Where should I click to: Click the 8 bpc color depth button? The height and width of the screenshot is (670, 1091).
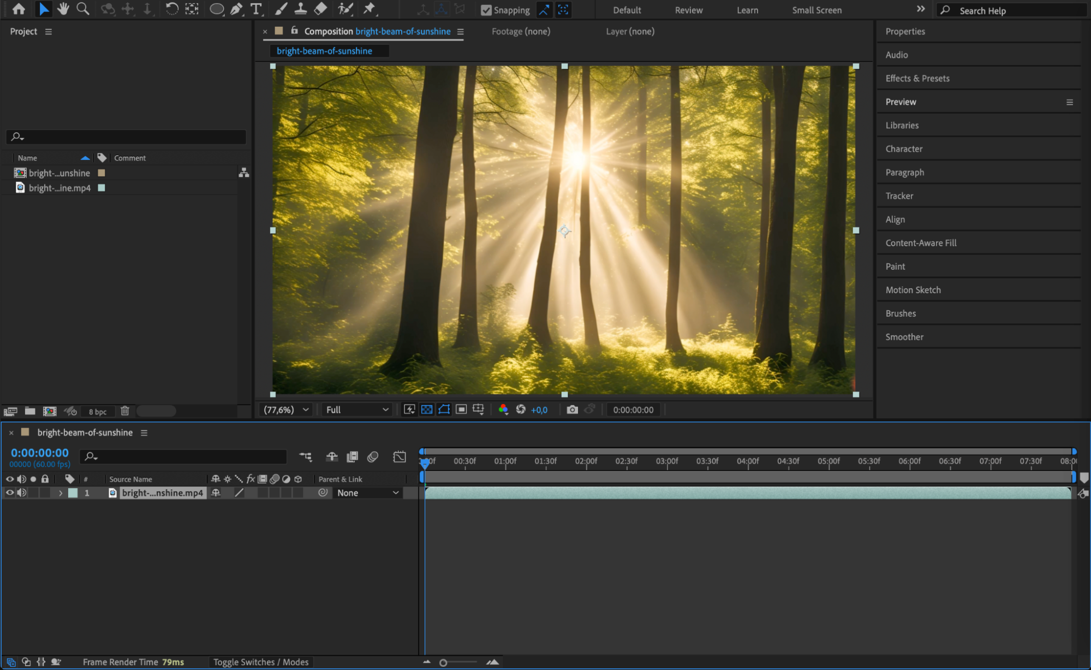click(98, 412)
